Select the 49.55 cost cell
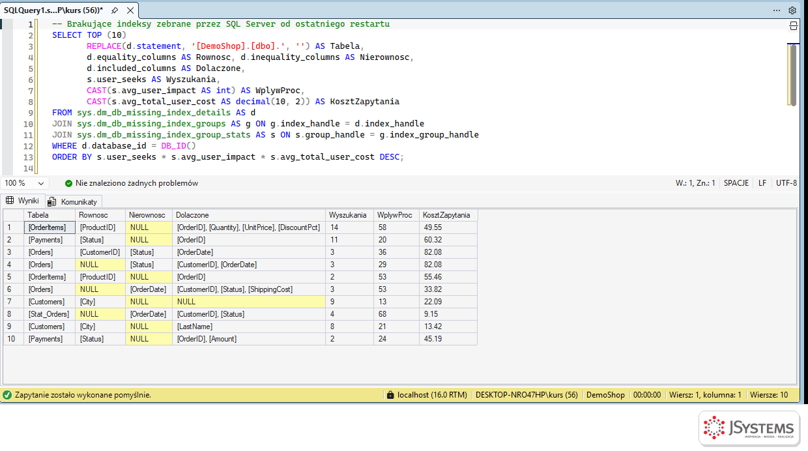Screen dimensions: 808x451 pos(448,227)
